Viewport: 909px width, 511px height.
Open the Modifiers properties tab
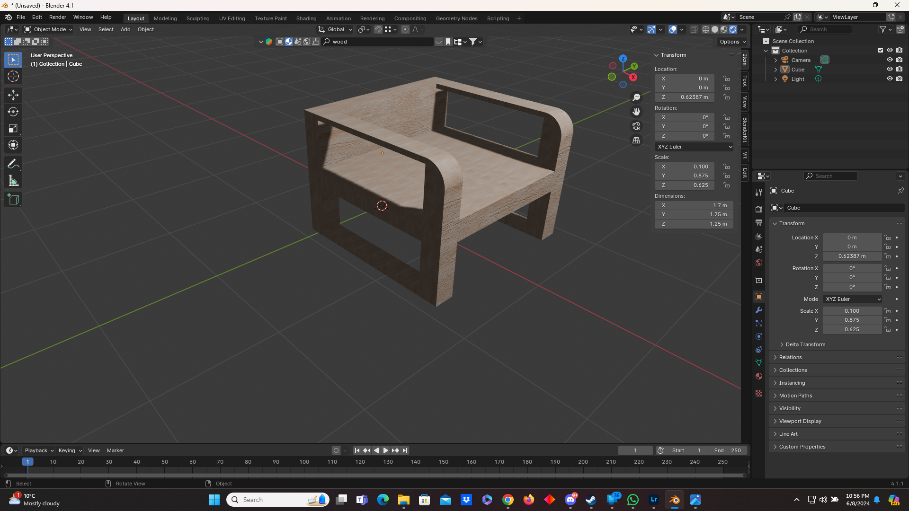[x=759, y=310]
